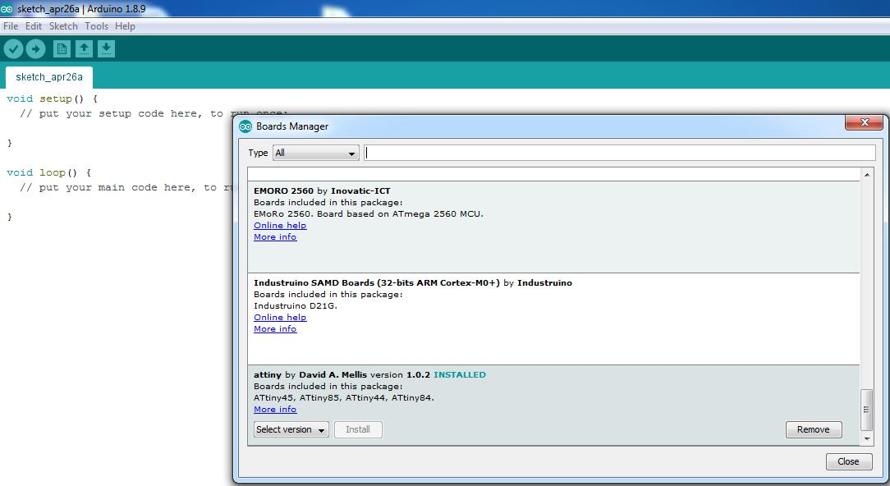The width and height of the screenshot is (890, 486).
Task: Click the Arduino logo in title bar
Action: pos(7,8)
